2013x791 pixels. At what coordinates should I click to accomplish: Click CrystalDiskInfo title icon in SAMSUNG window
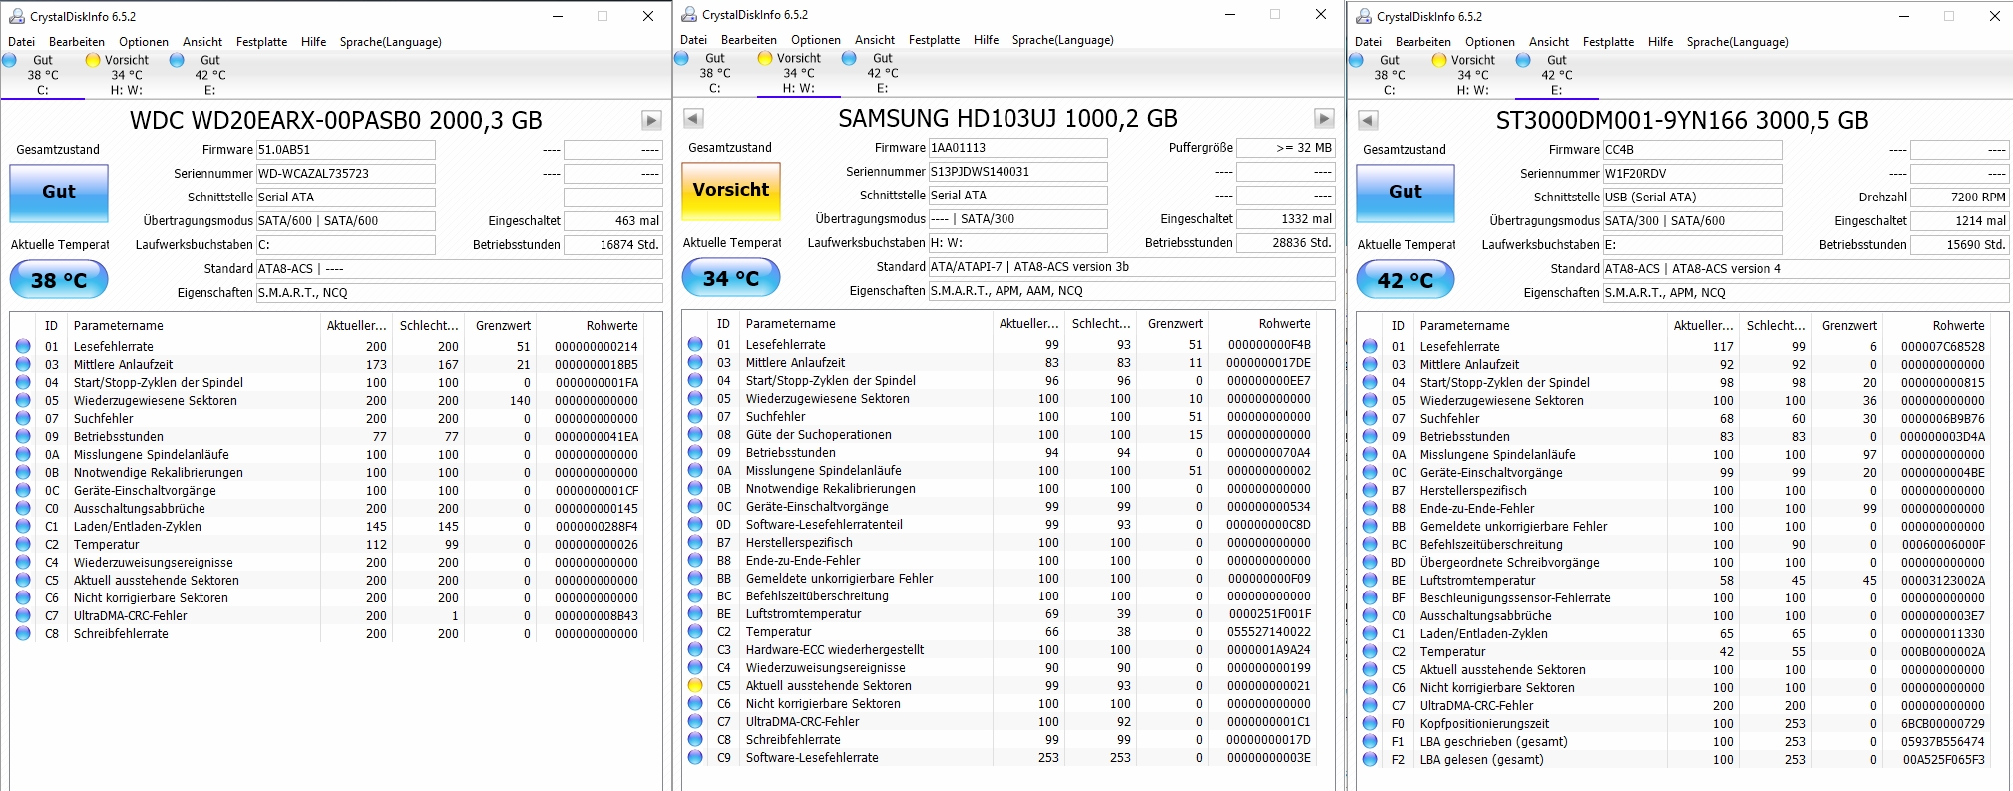688,14
